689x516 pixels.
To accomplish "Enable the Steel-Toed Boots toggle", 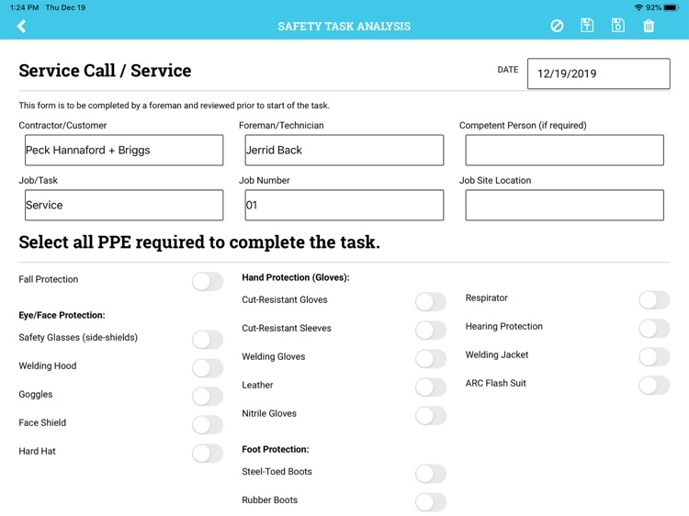I will (431, 474).
